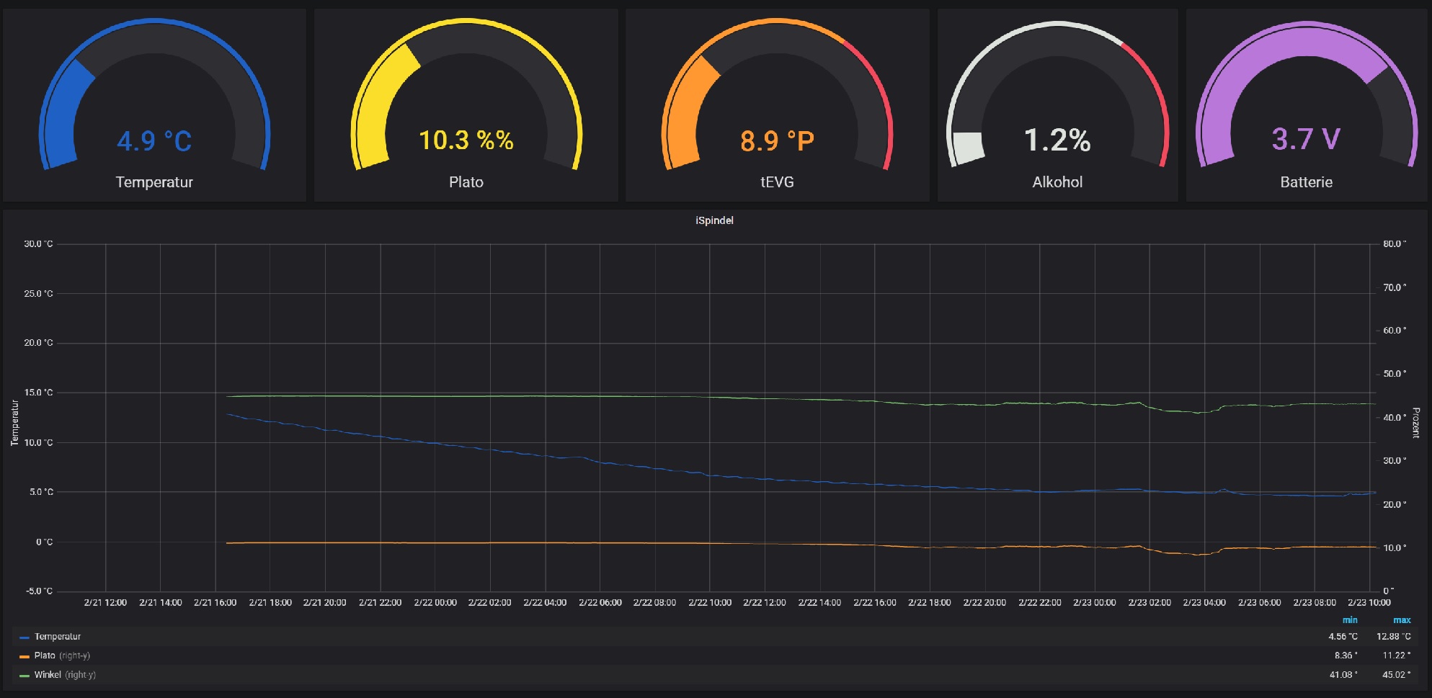Toggle the Temperatur series in the legend
Viewport: 1432px width, 698px height.
pos(58,637)
